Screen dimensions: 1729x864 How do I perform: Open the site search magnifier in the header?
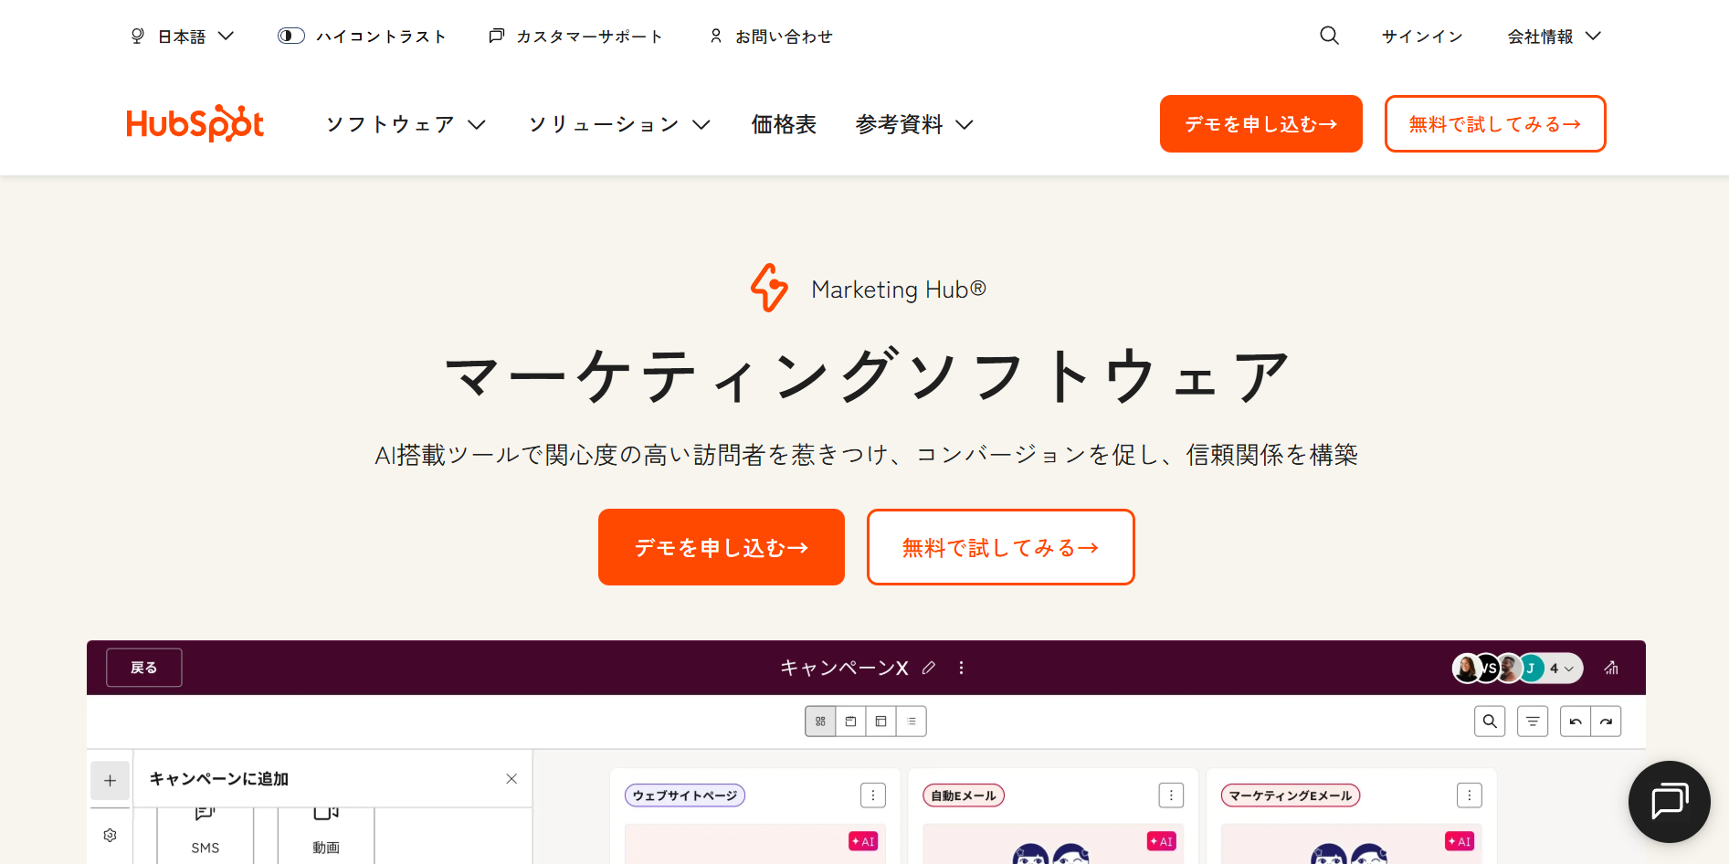pyautogui.click(x=1329, y=35)
